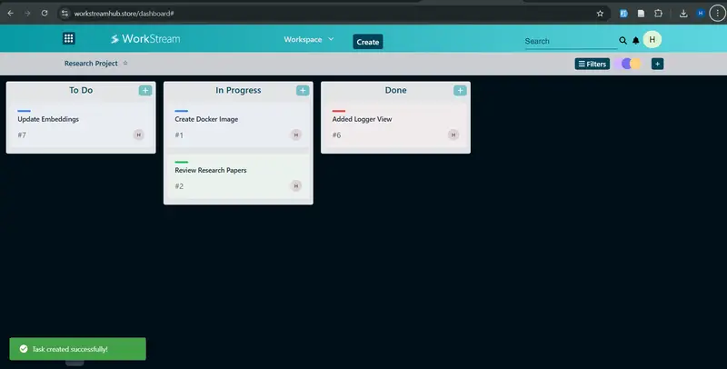The image size is (727, 369).
Task: Add a task to To Do column
Action: coord(145,90)
